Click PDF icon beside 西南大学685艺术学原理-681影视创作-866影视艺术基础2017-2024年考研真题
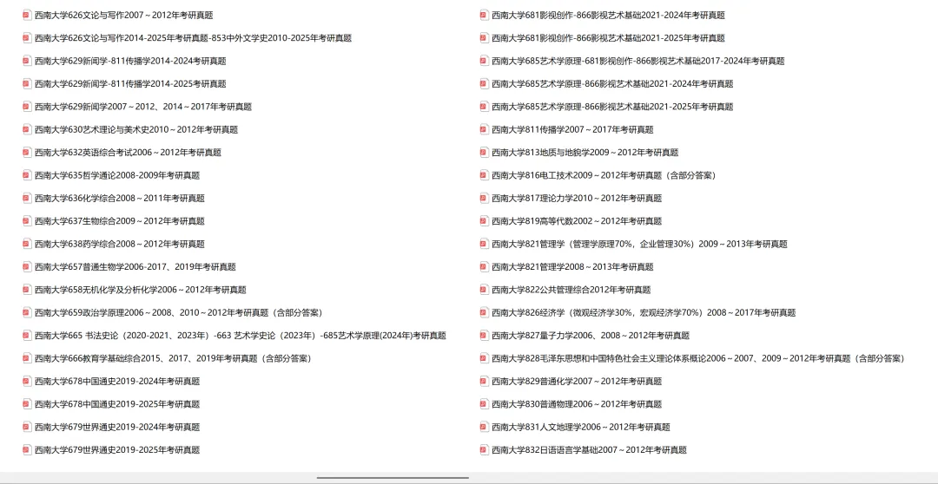 (x=484, y=61)
